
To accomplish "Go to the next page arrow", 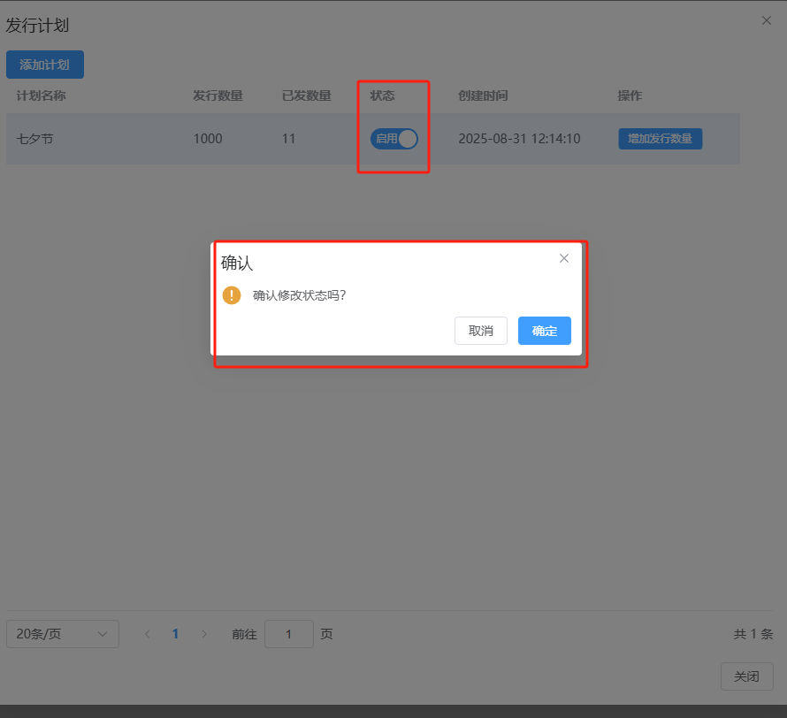I will point(204,634).
